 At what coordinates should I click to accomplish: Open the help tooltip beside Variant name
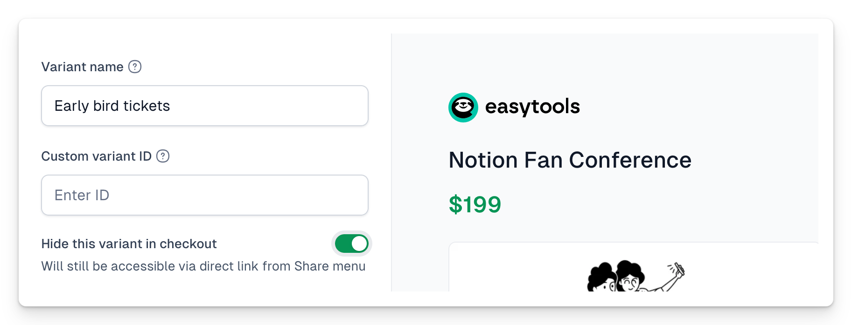(x=135, y=67)
